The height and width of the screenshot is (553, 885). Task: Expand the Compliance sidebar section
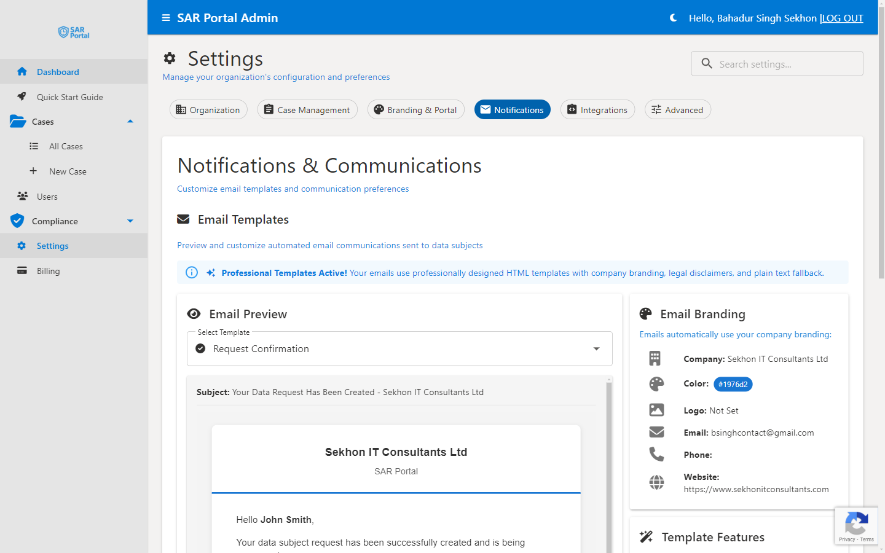[130, 221]
